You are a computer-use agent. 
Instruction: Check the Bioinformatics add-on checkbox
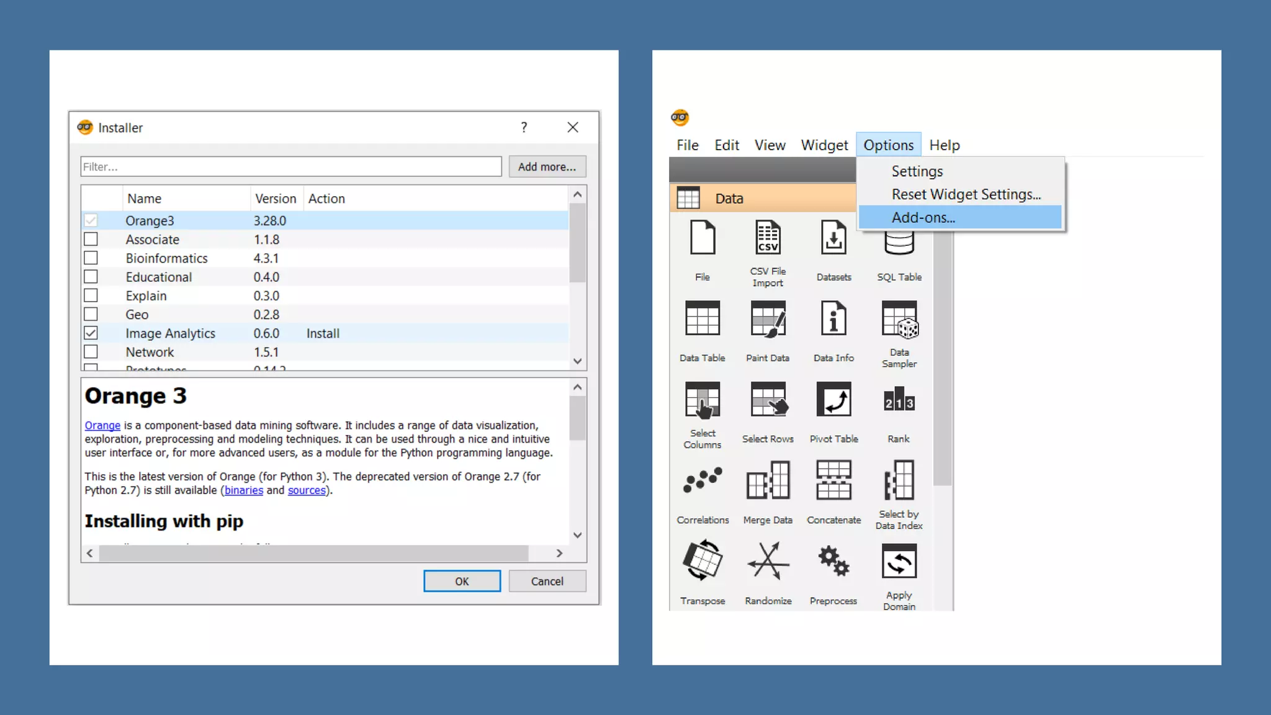(x=91, y=258)
